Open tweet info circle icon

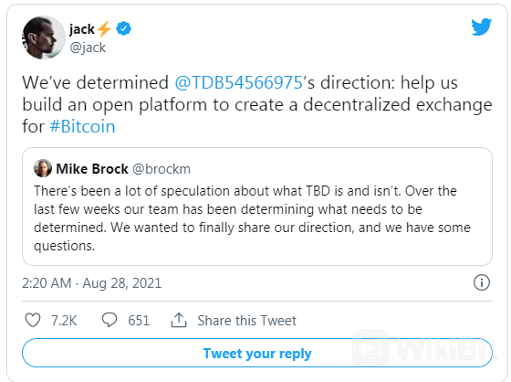coord(482,282)
